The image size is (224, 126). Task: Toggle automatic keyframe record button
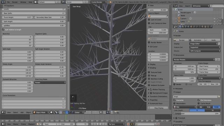(128, 124)
